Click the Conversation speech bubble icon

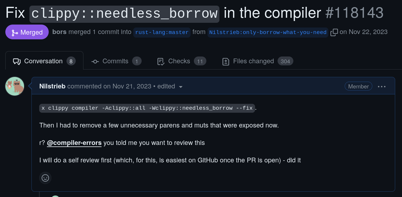click(x=17, y=61)
